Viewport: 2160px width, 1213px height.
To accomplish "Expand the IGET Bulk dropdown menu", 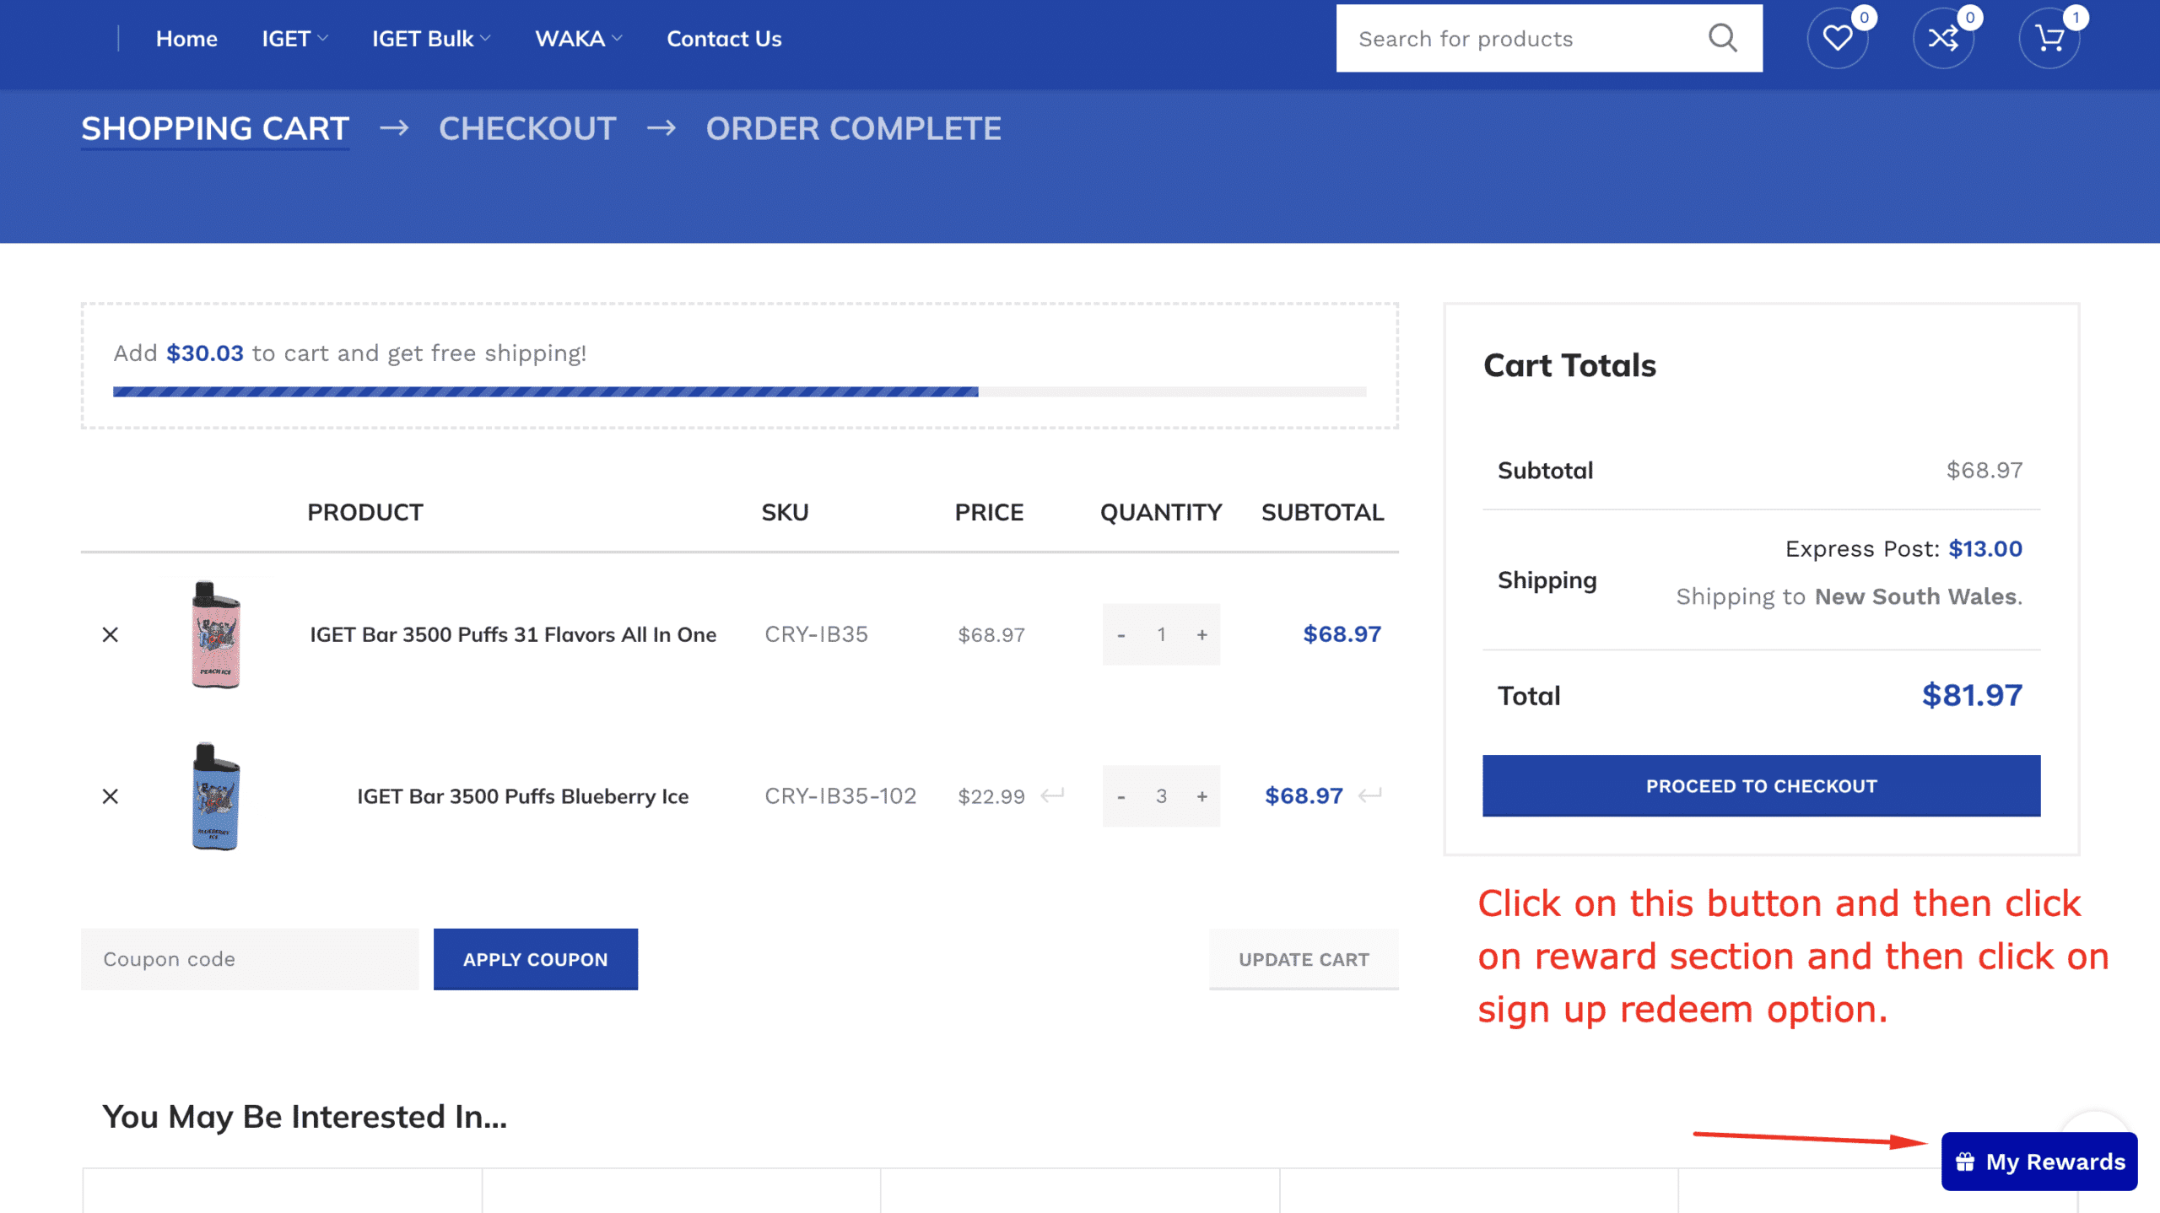I will pyautogui.click(x=430, y=39).
